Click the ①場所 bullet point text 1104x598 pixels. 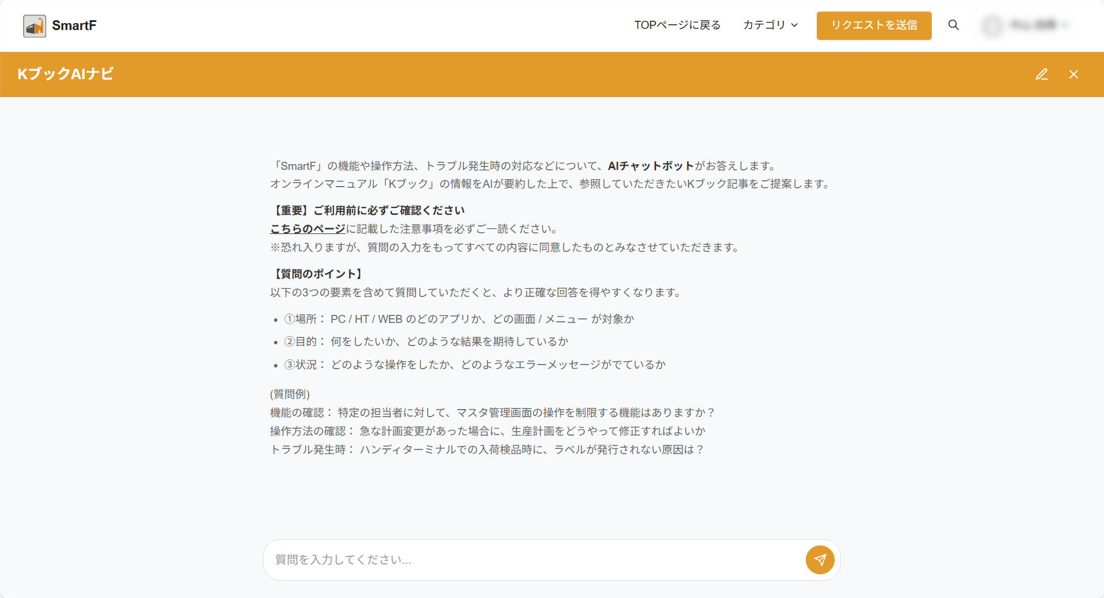pyautogui.click(x=459, y=319)
